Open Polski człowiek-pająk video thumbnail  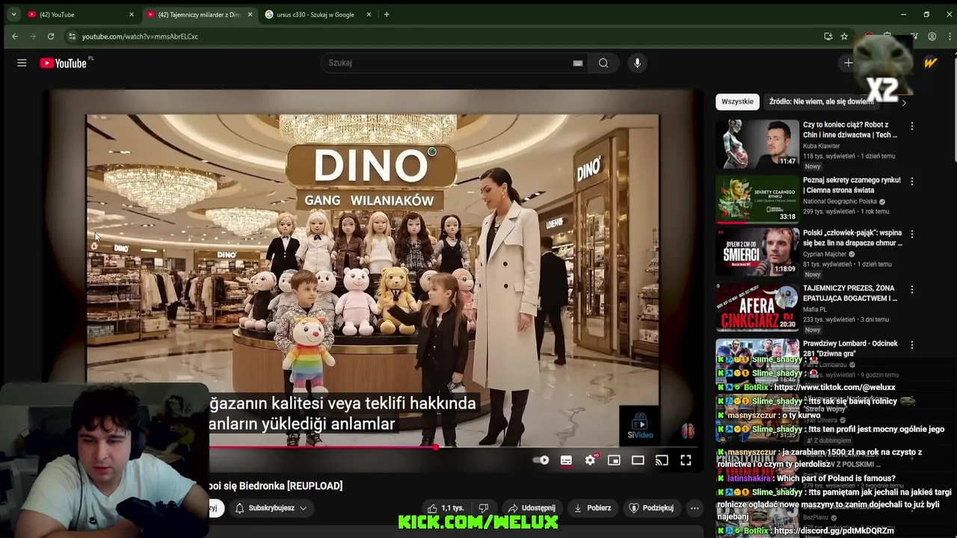tap(757, 252)
